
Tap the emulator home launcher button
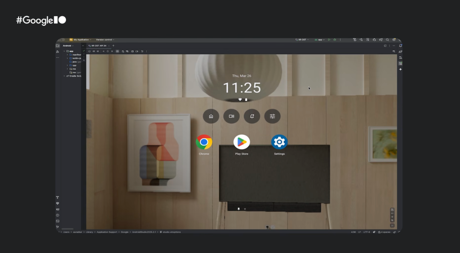tap(211, 116)
